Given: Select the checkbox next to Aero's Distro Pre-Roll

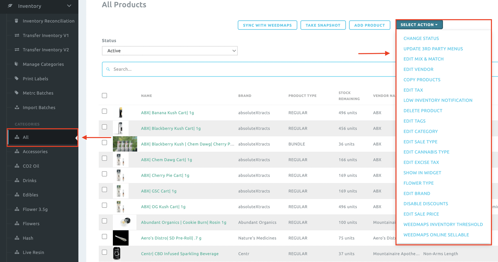Looking at the screenshot, I should pos(104,236).
